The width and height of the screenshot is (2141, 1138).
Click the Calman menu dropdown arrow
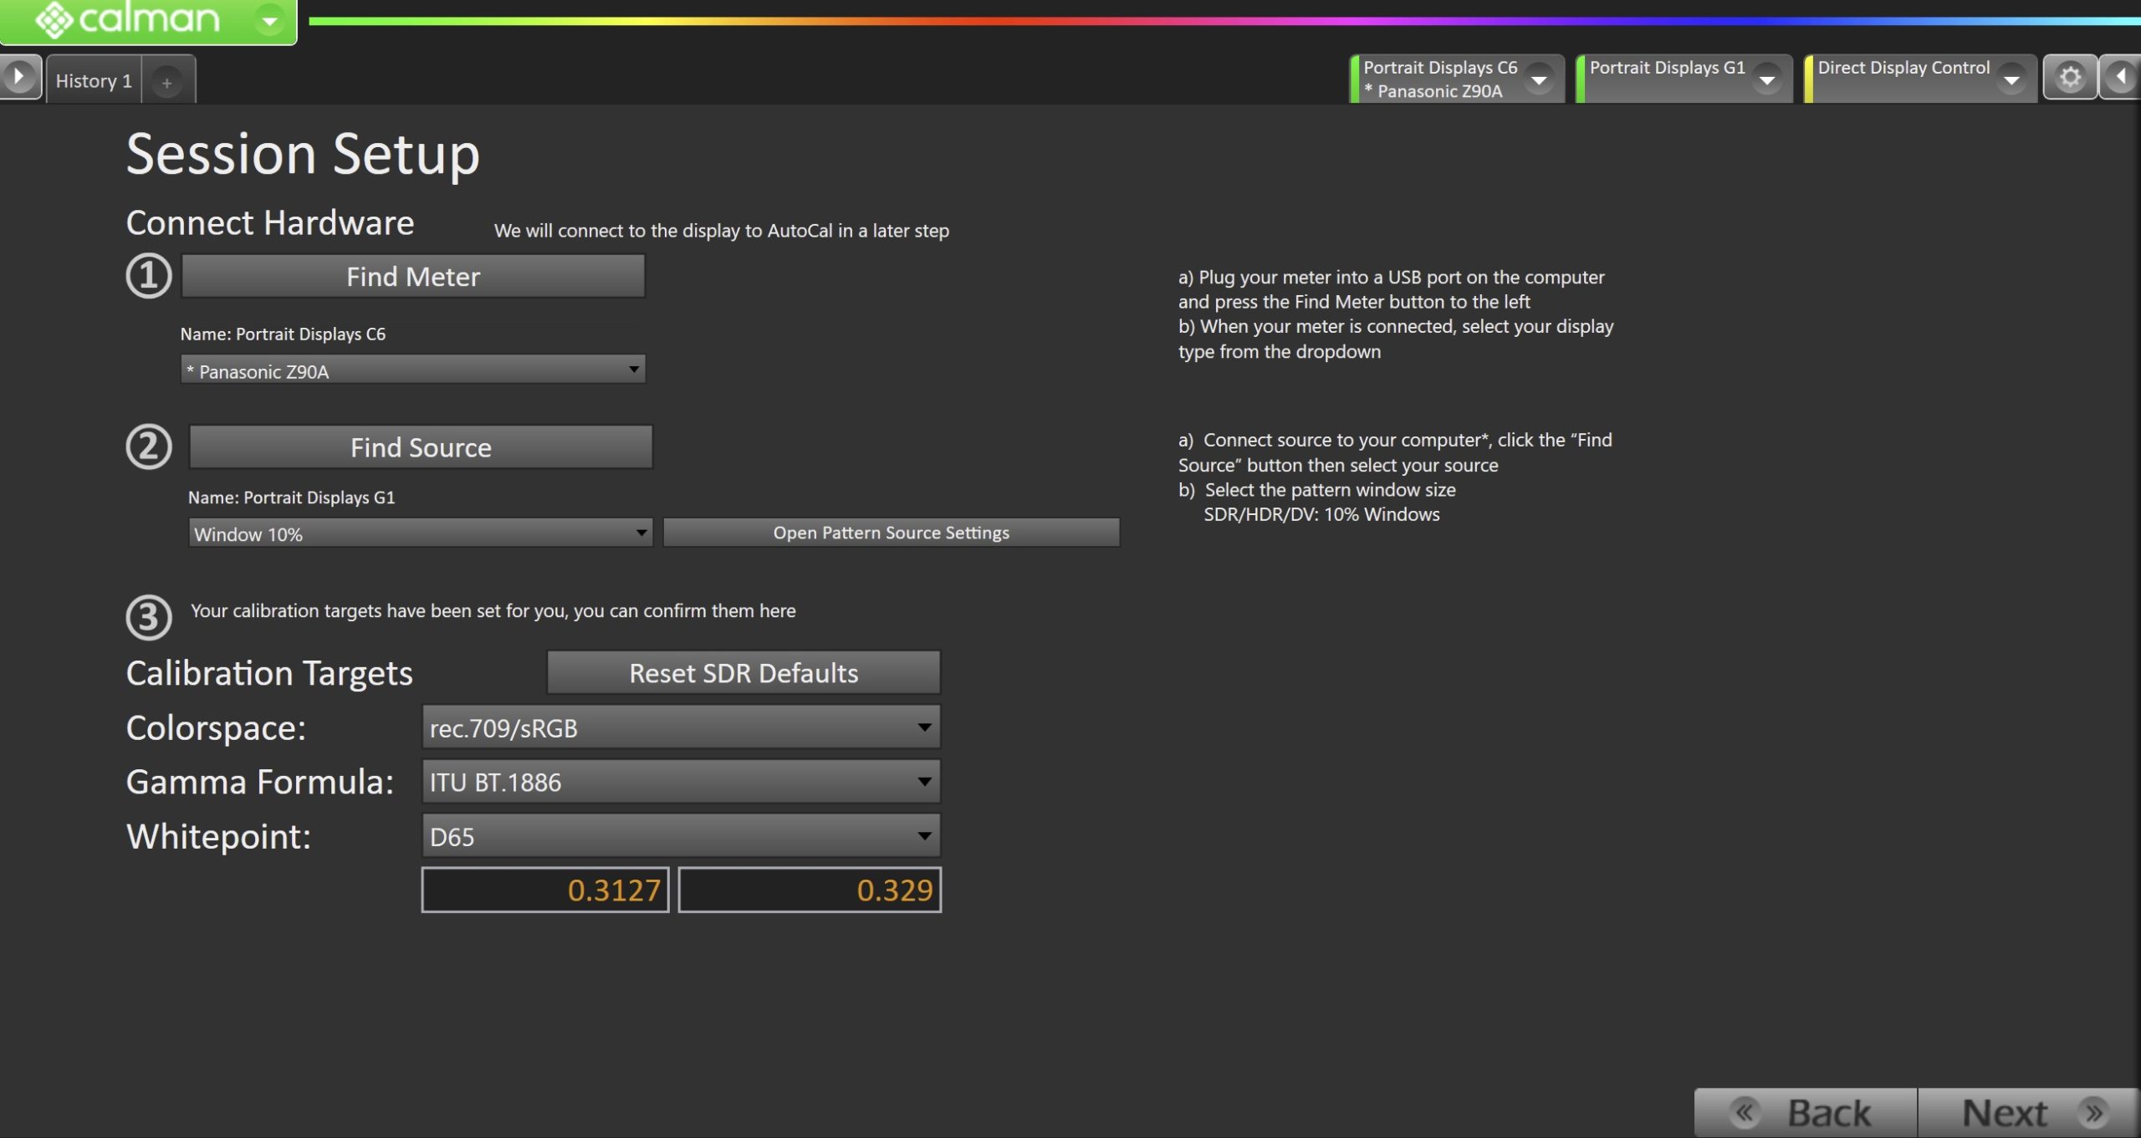pyautogui.click(x=269, y=20)
